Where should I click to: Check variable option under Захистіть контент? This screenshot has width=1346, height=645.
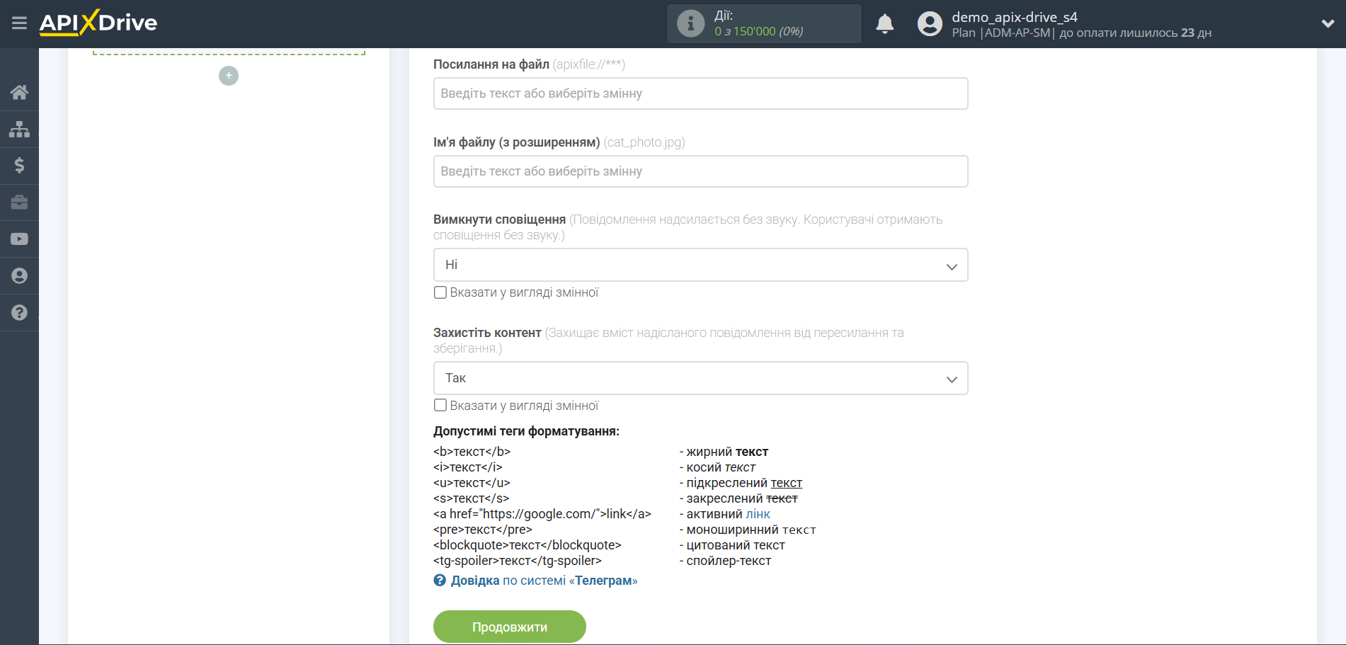point(440,406)
